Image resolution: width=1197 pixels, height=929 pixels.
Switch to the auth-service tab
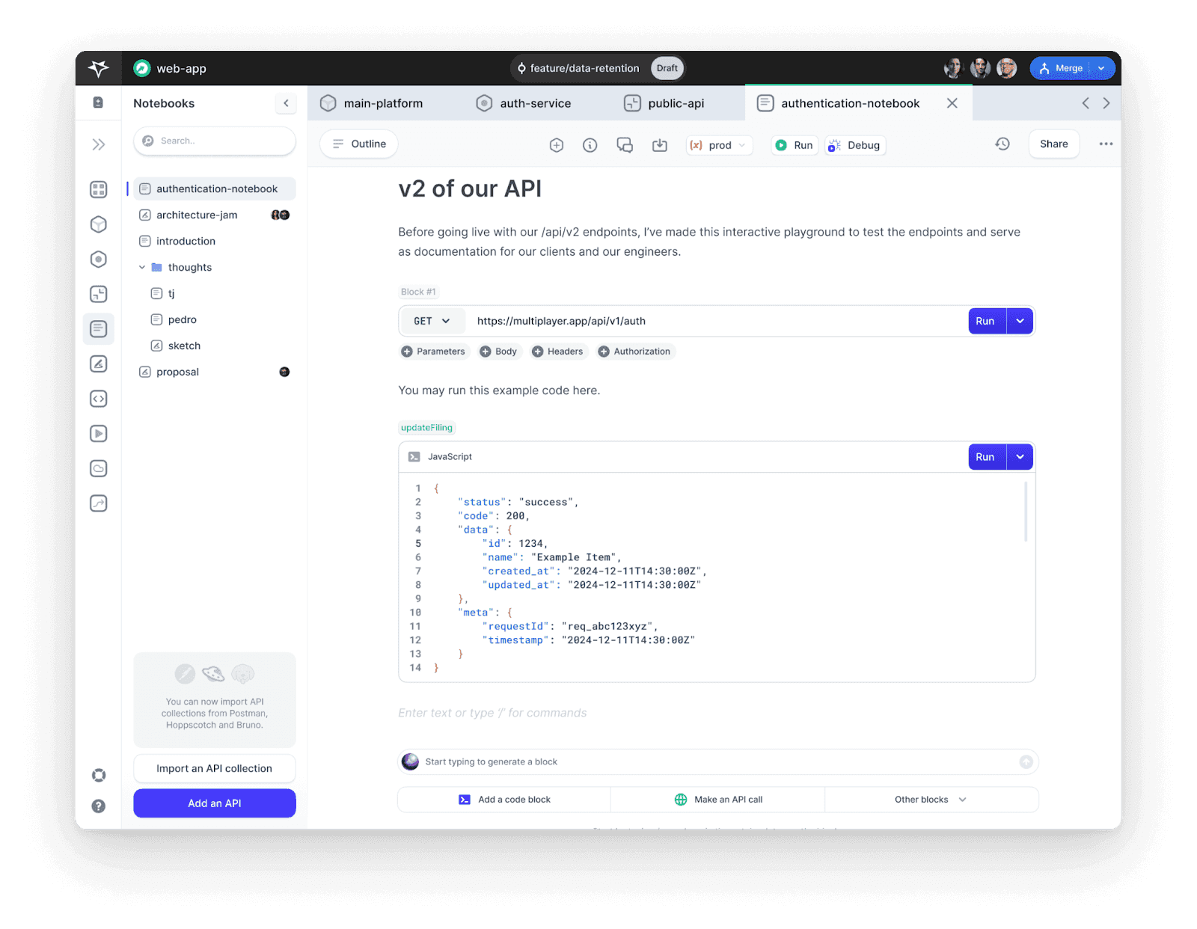[524, 103]
